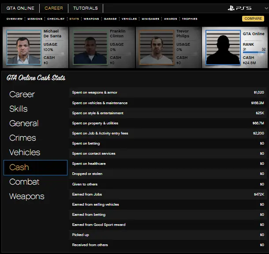Open the GTA Online top tab
This screenshot has width=269, height=254.
pos(20,8)
